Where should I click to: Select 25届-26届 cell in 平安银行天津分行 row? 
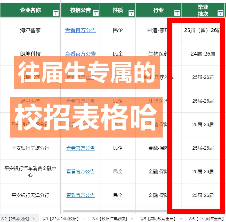coord(203,195)
